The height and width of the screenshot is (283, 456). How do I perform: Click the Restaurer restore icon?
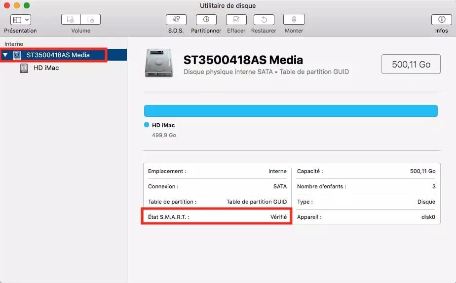[264, 20]
